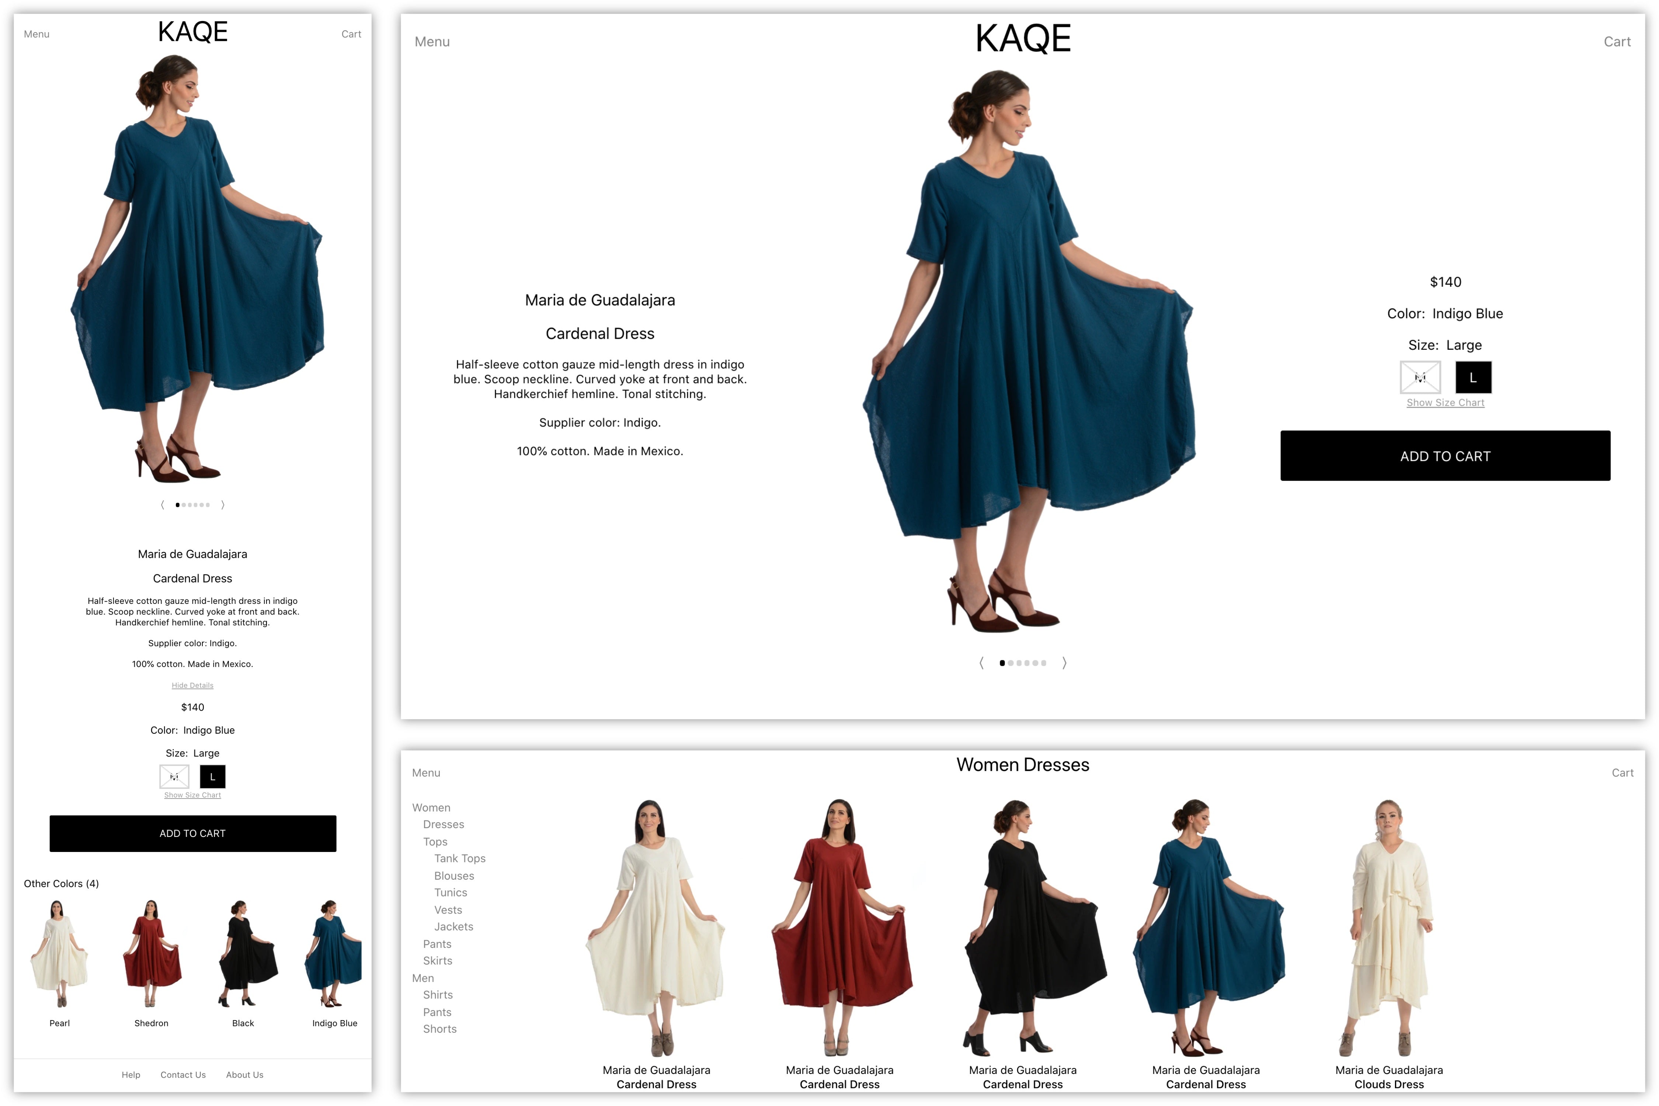
Task: Select Jackets in side menu
Action: tap(453, 927)
